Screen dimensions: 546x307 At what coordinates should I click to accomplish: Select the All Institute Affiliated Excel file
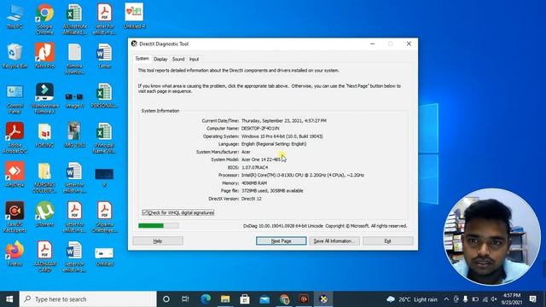74,19
